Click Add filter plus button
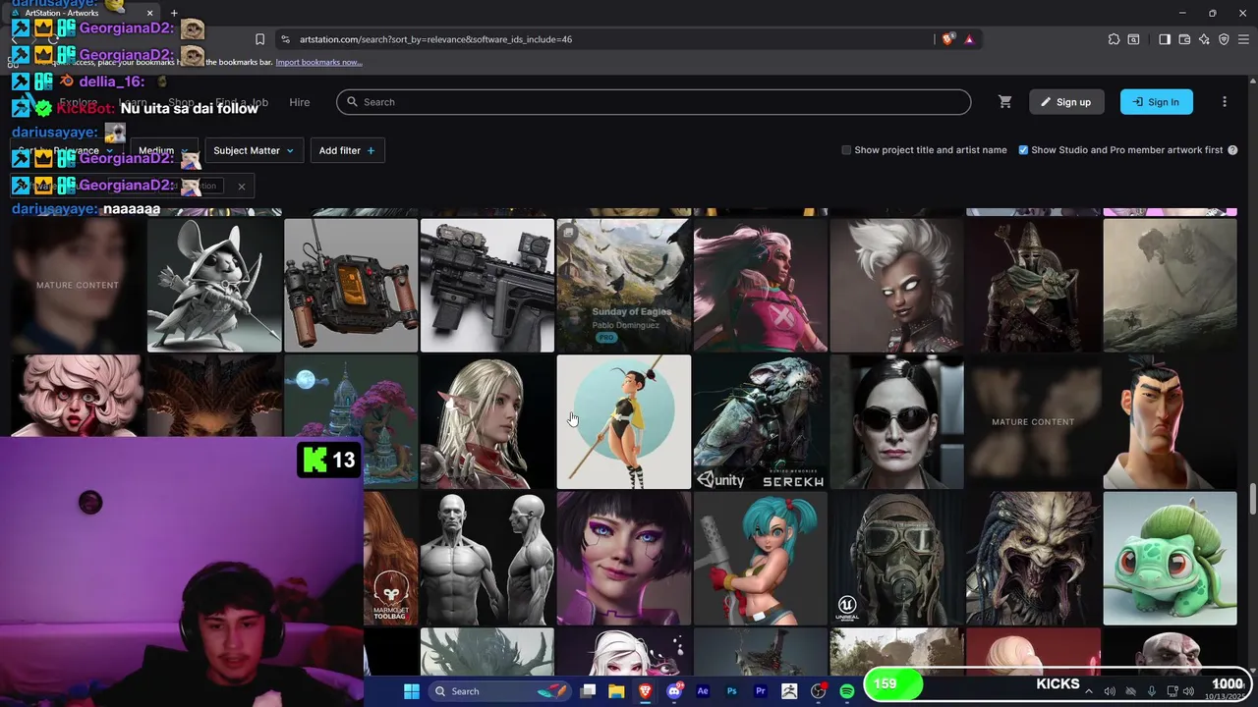The width and height of the screenshot is (1258, 707). [347, 150]
